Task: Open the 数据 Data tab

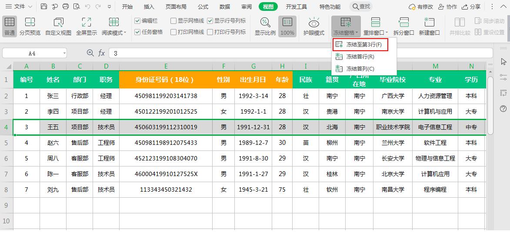Action: click(225, 7)
